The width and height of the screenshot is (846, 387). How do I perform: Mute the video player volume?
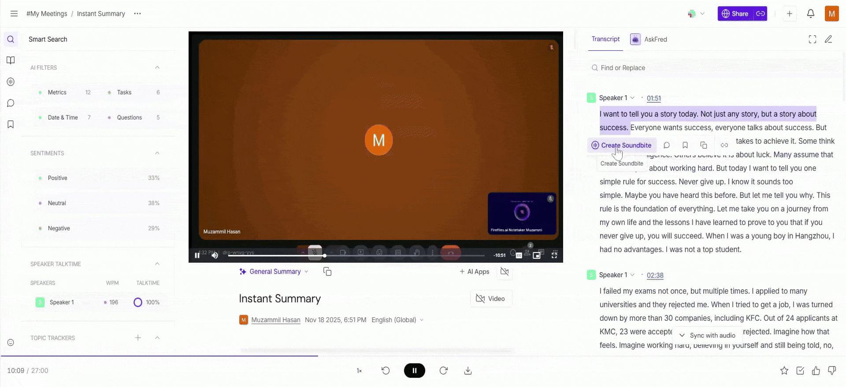pos(215,255)
